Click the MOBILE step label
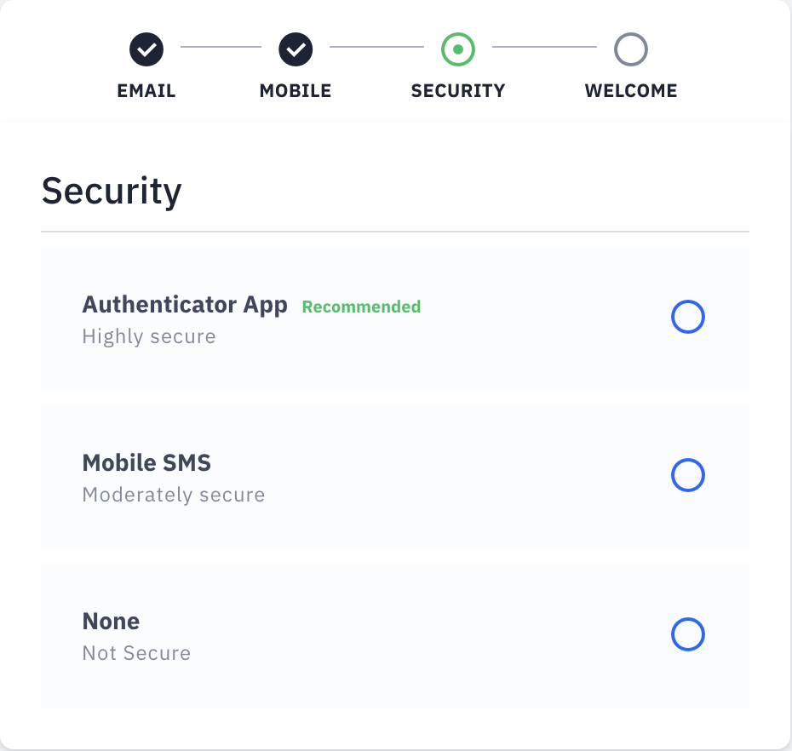792x751 pixels. pos(296,90)
